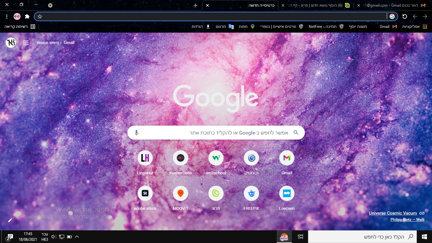Screen dimensions: 432x243
Task: Close the כרטיסייה חדשה tab
Action: tap(207, 5)
